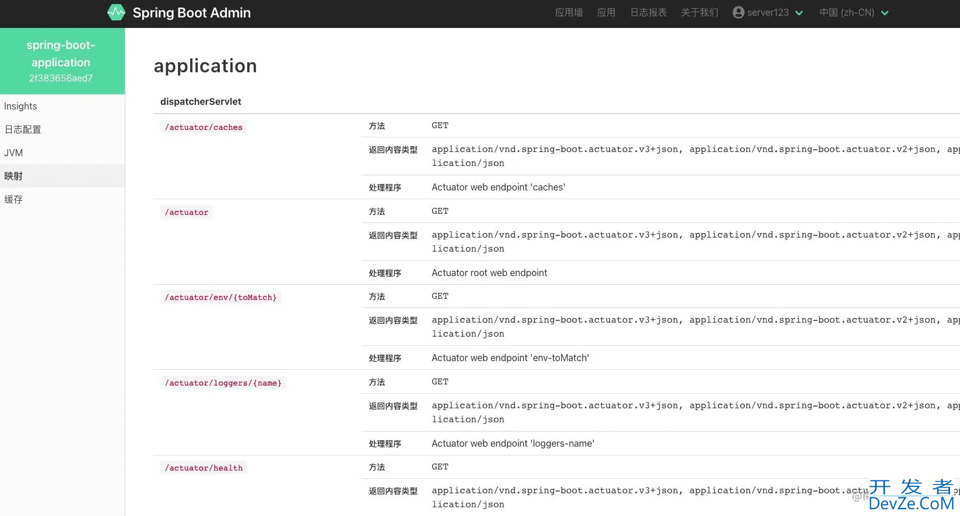Click Actuator web endpoint 'caches' handler text
Image resolution: width=960 pixels, height=516 pixels.
click(x=498, y=187)
